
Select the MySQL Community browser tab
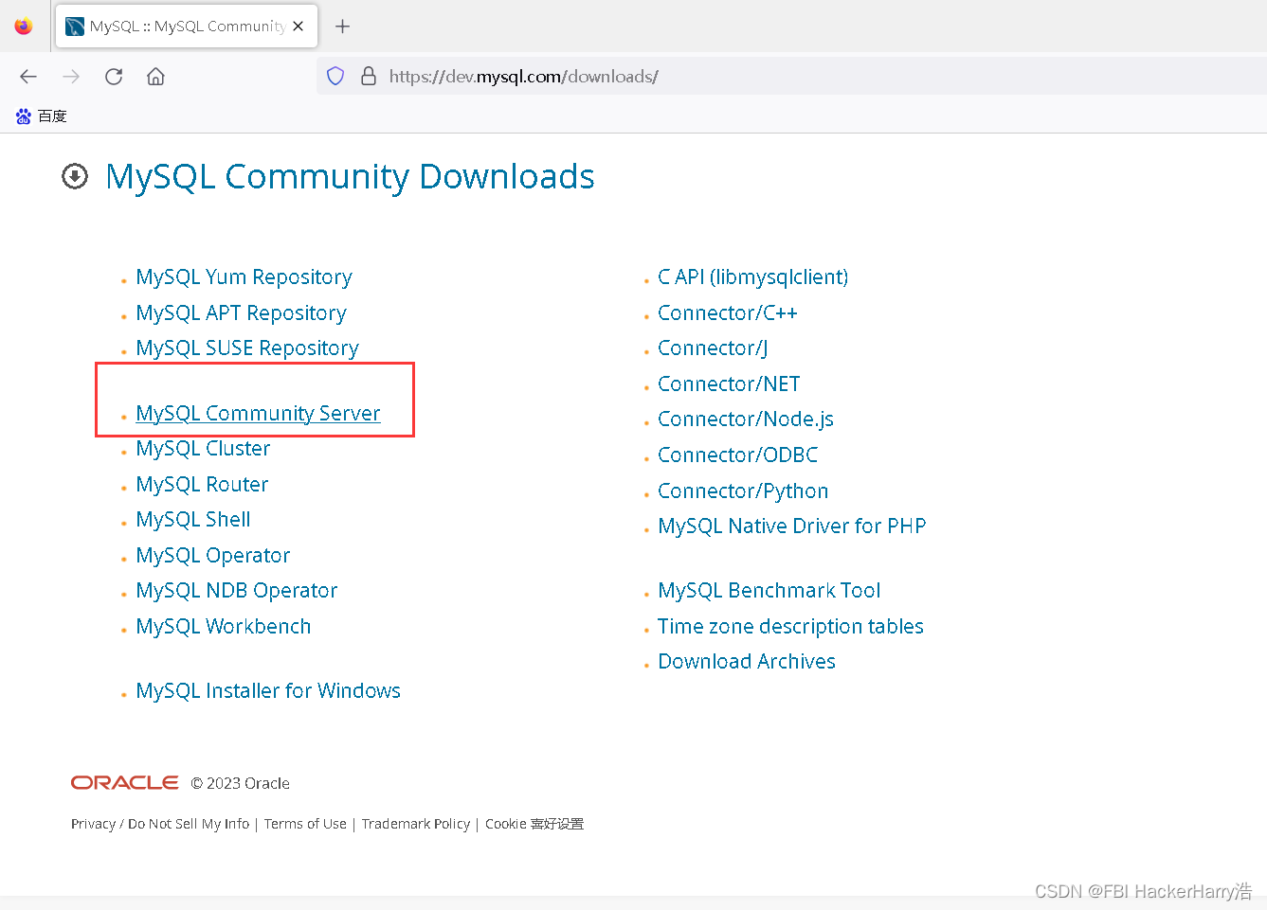[x=187, y=27]
